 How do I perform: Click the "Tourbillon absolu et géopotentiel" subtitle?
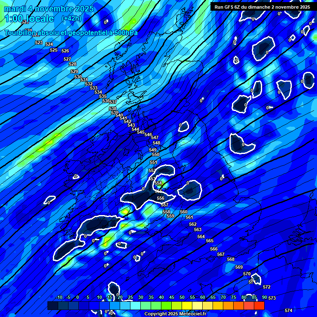pyautogui.click(x=71, y=33)
